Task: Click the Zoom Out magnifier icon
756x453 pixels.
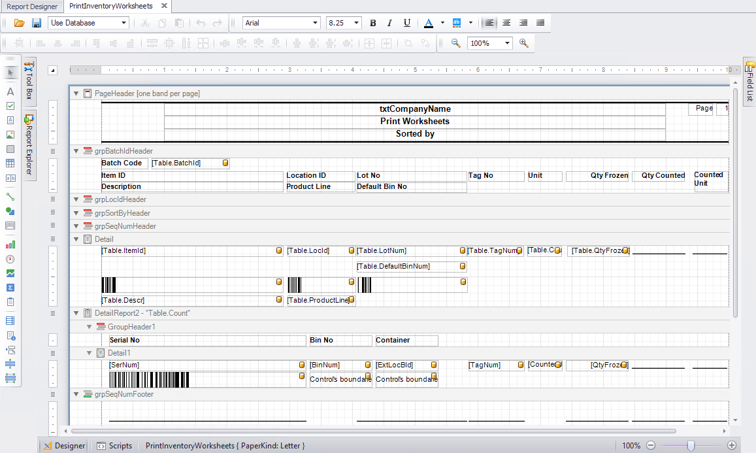Action: pyautogui.click(x=455, y=43)
